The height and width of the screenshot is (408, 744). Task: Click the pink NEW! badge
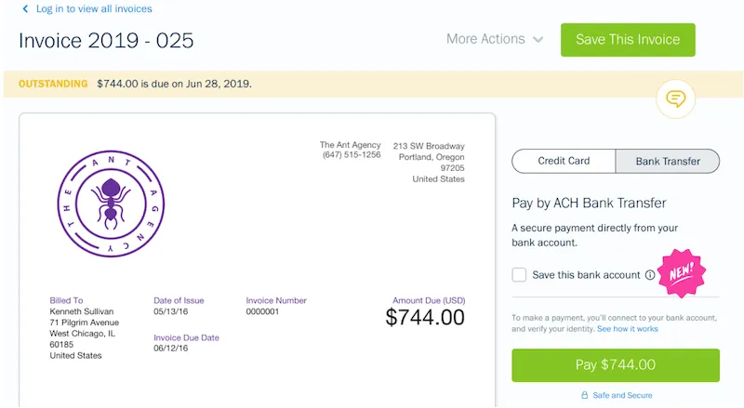point(682,273)
